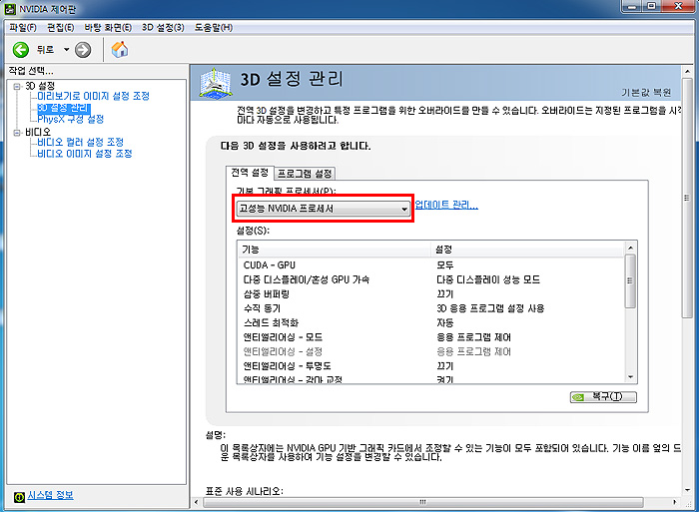Select the 앤티앨리어싱 - 투명도 row
The height and width of the screenshot is (512, 699).
tap(431, 366)
